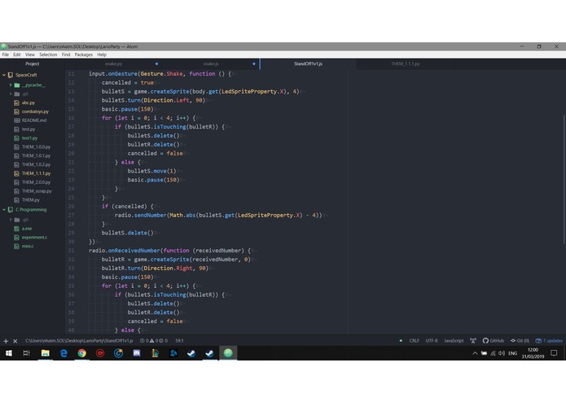The image size is (566, 402).
Task: Open THEM_2.0.0.py in tree
Action: coord(36,182)
